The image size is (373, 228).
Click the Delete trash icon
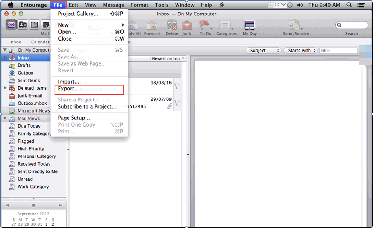[172, 25]
